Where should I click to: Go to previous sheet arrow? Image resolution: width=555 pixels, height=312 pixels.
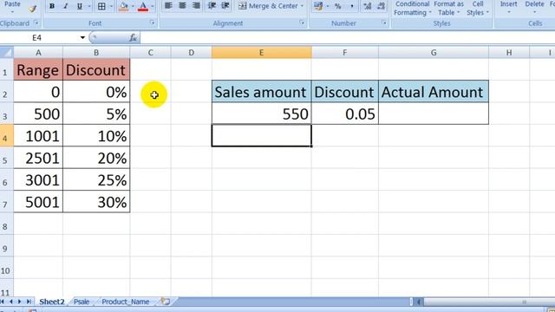pos(11,302)
